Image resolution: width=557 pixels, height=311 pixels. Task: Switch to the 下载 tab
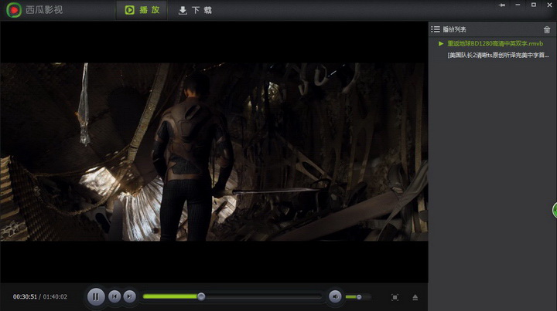195,11
